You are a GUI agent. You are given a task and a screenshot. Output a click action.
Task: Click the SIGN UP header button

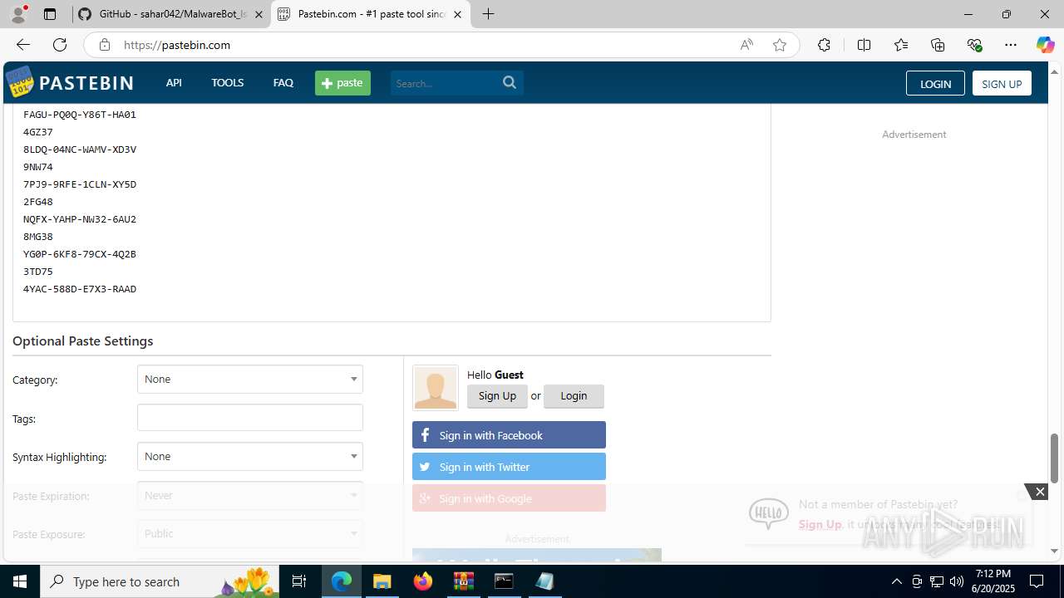1002,83
